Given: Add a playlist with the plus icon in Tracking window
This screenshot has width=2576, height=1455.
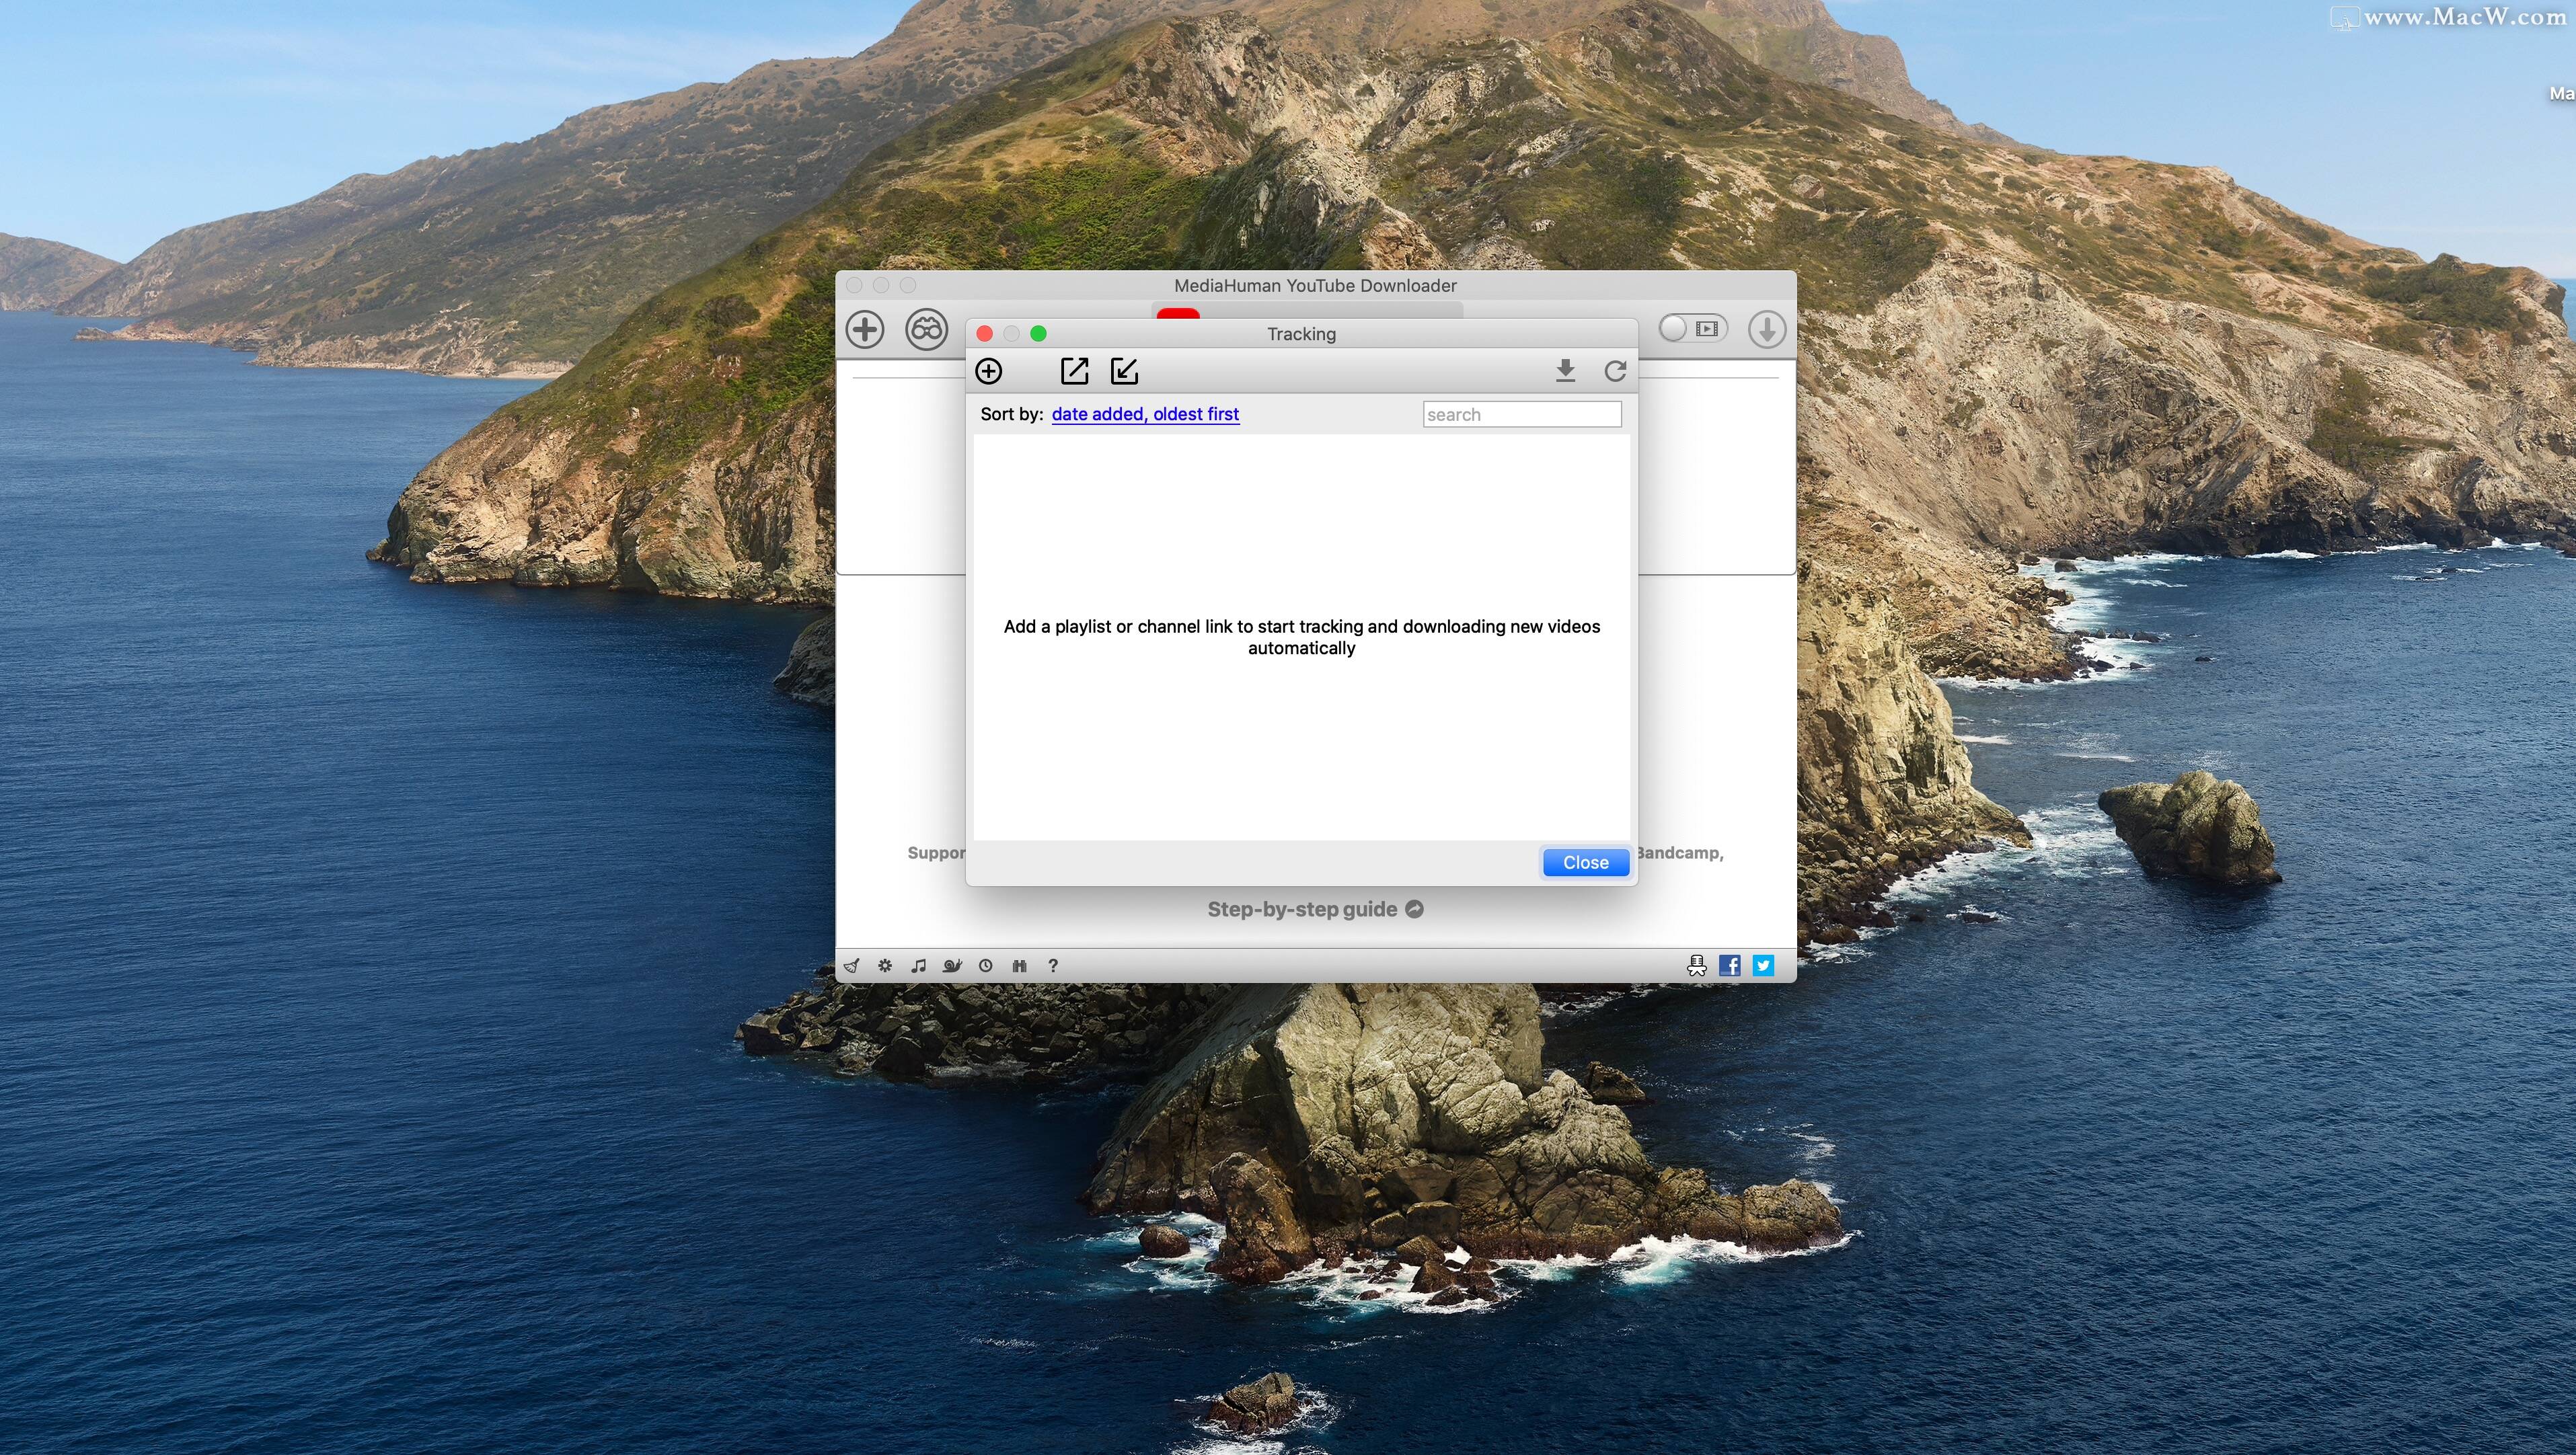Looking at the screenshot, I should click(990, 371).
